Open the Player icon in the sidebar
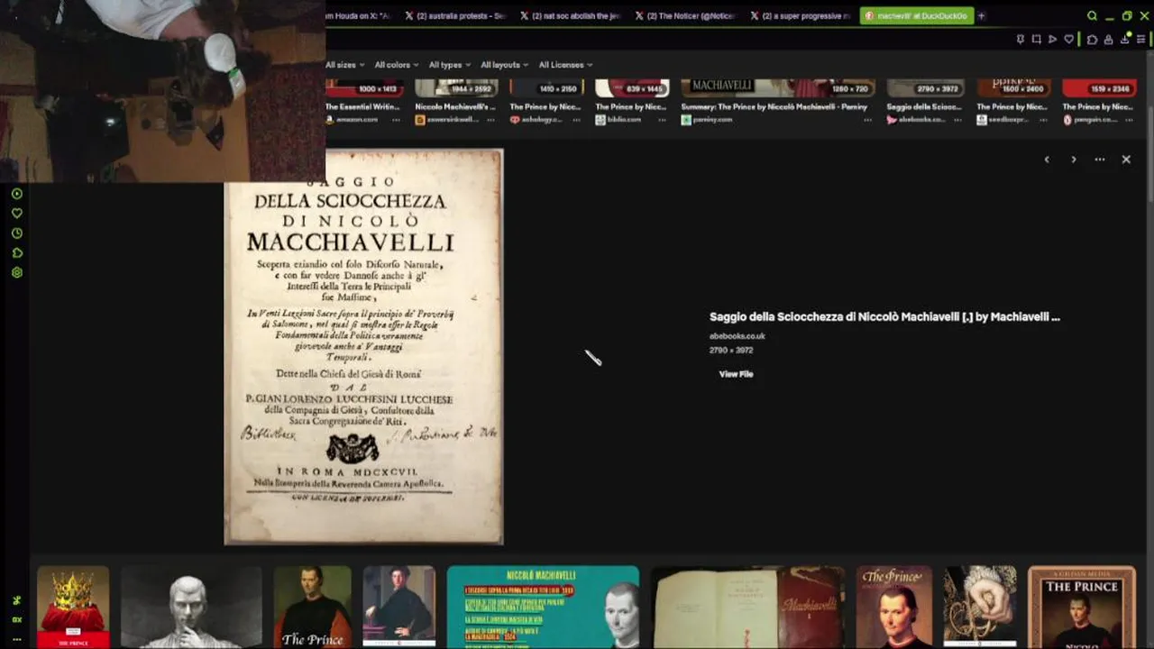Screen dimensions: 1154x649 (x=16, y=194)
